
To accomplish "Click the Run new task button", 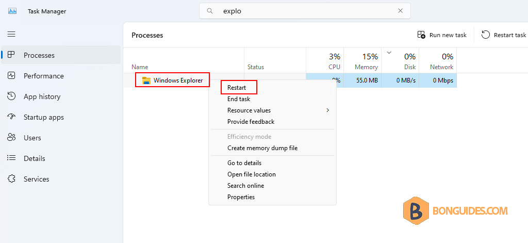I will [x=442, y=35].
